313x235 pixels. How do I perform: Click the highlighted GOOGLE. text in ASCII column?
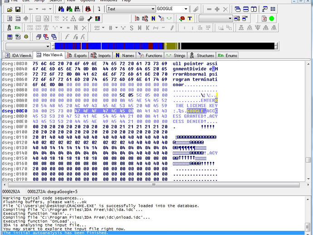[x=196, y=111]
